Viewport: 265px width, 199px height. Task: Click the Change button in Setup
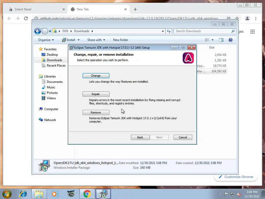96,76
